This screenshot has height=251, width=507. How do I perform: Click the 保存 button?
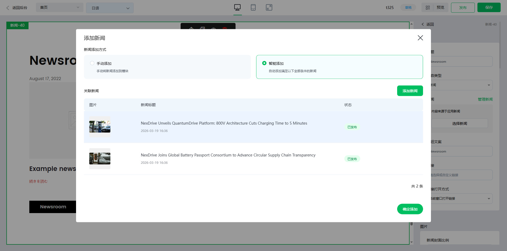click(x=489, y=7)
